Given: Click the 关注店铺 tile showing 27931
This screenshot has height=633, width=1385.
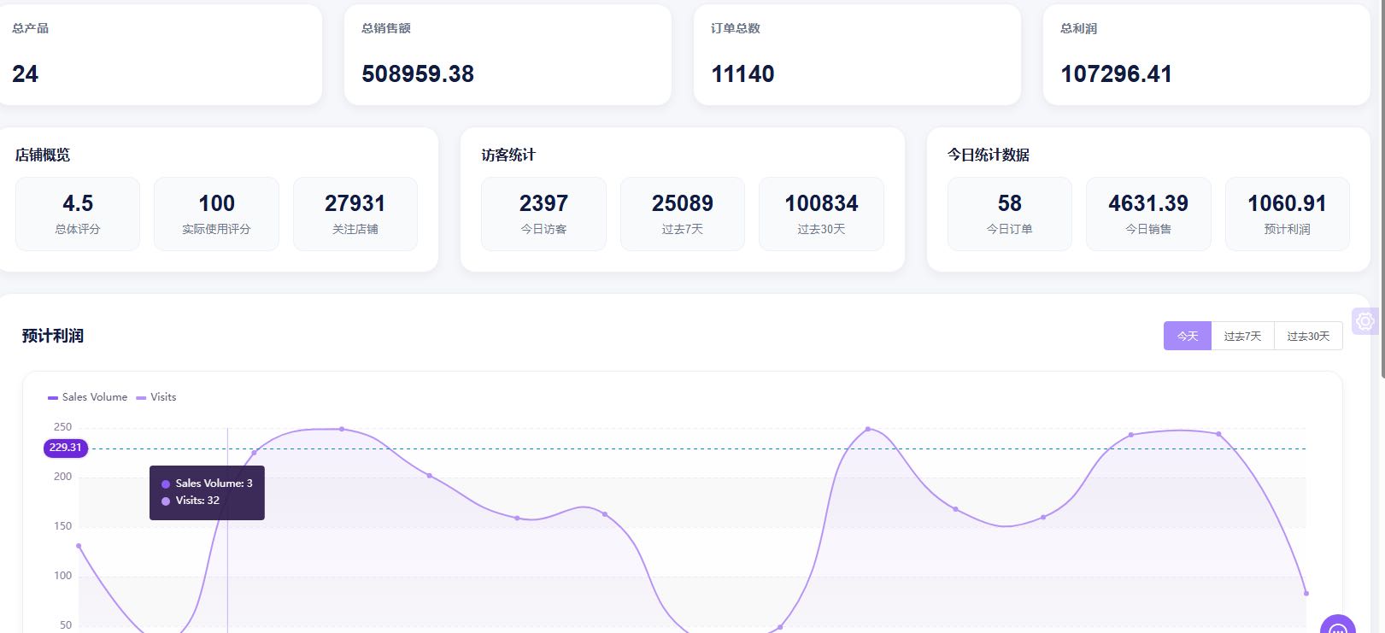Looking at the screenshot, I should click(x=355, y=214).
